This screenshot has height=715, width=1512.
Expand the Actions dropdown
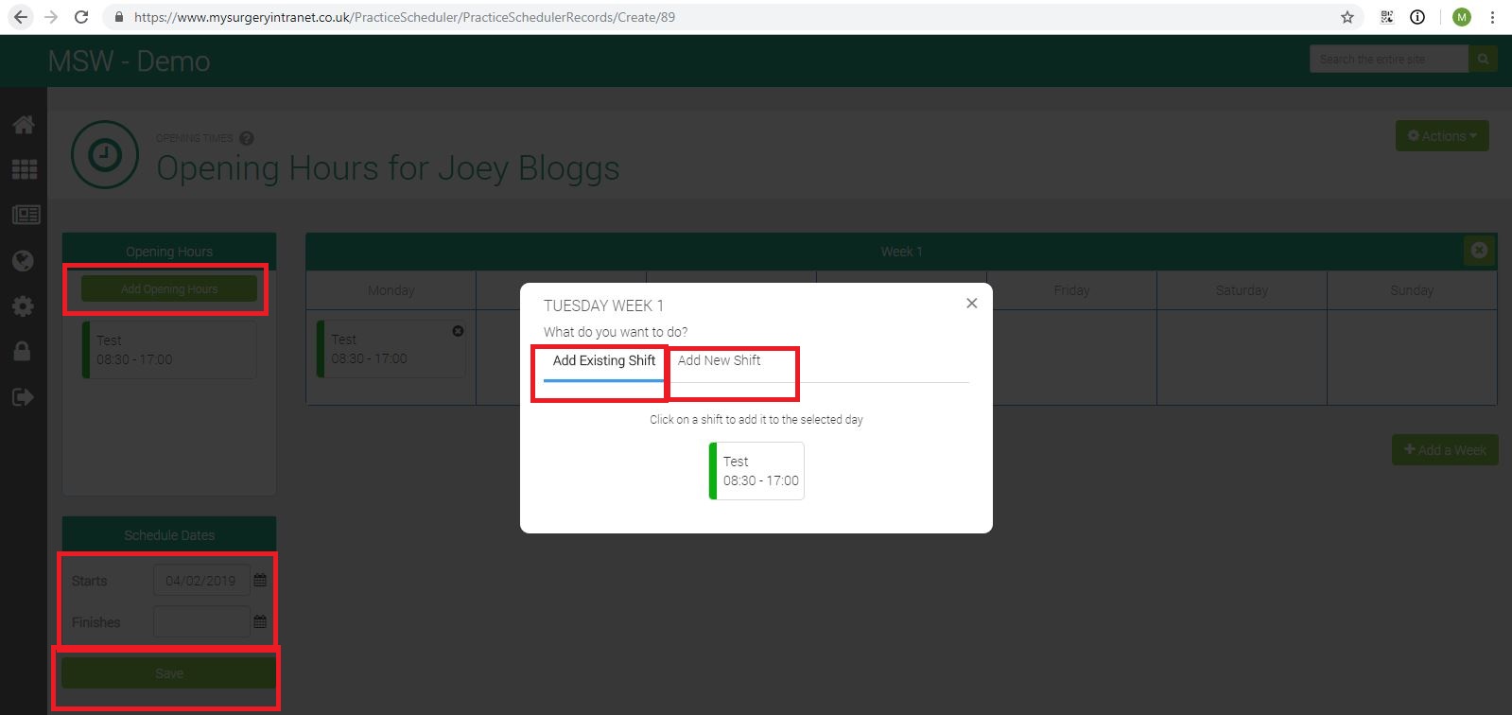click(1441, 136)
